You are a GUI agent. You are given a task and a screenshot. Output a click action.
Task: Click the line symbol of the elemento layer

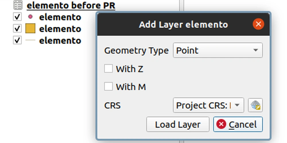coord(30,40)
